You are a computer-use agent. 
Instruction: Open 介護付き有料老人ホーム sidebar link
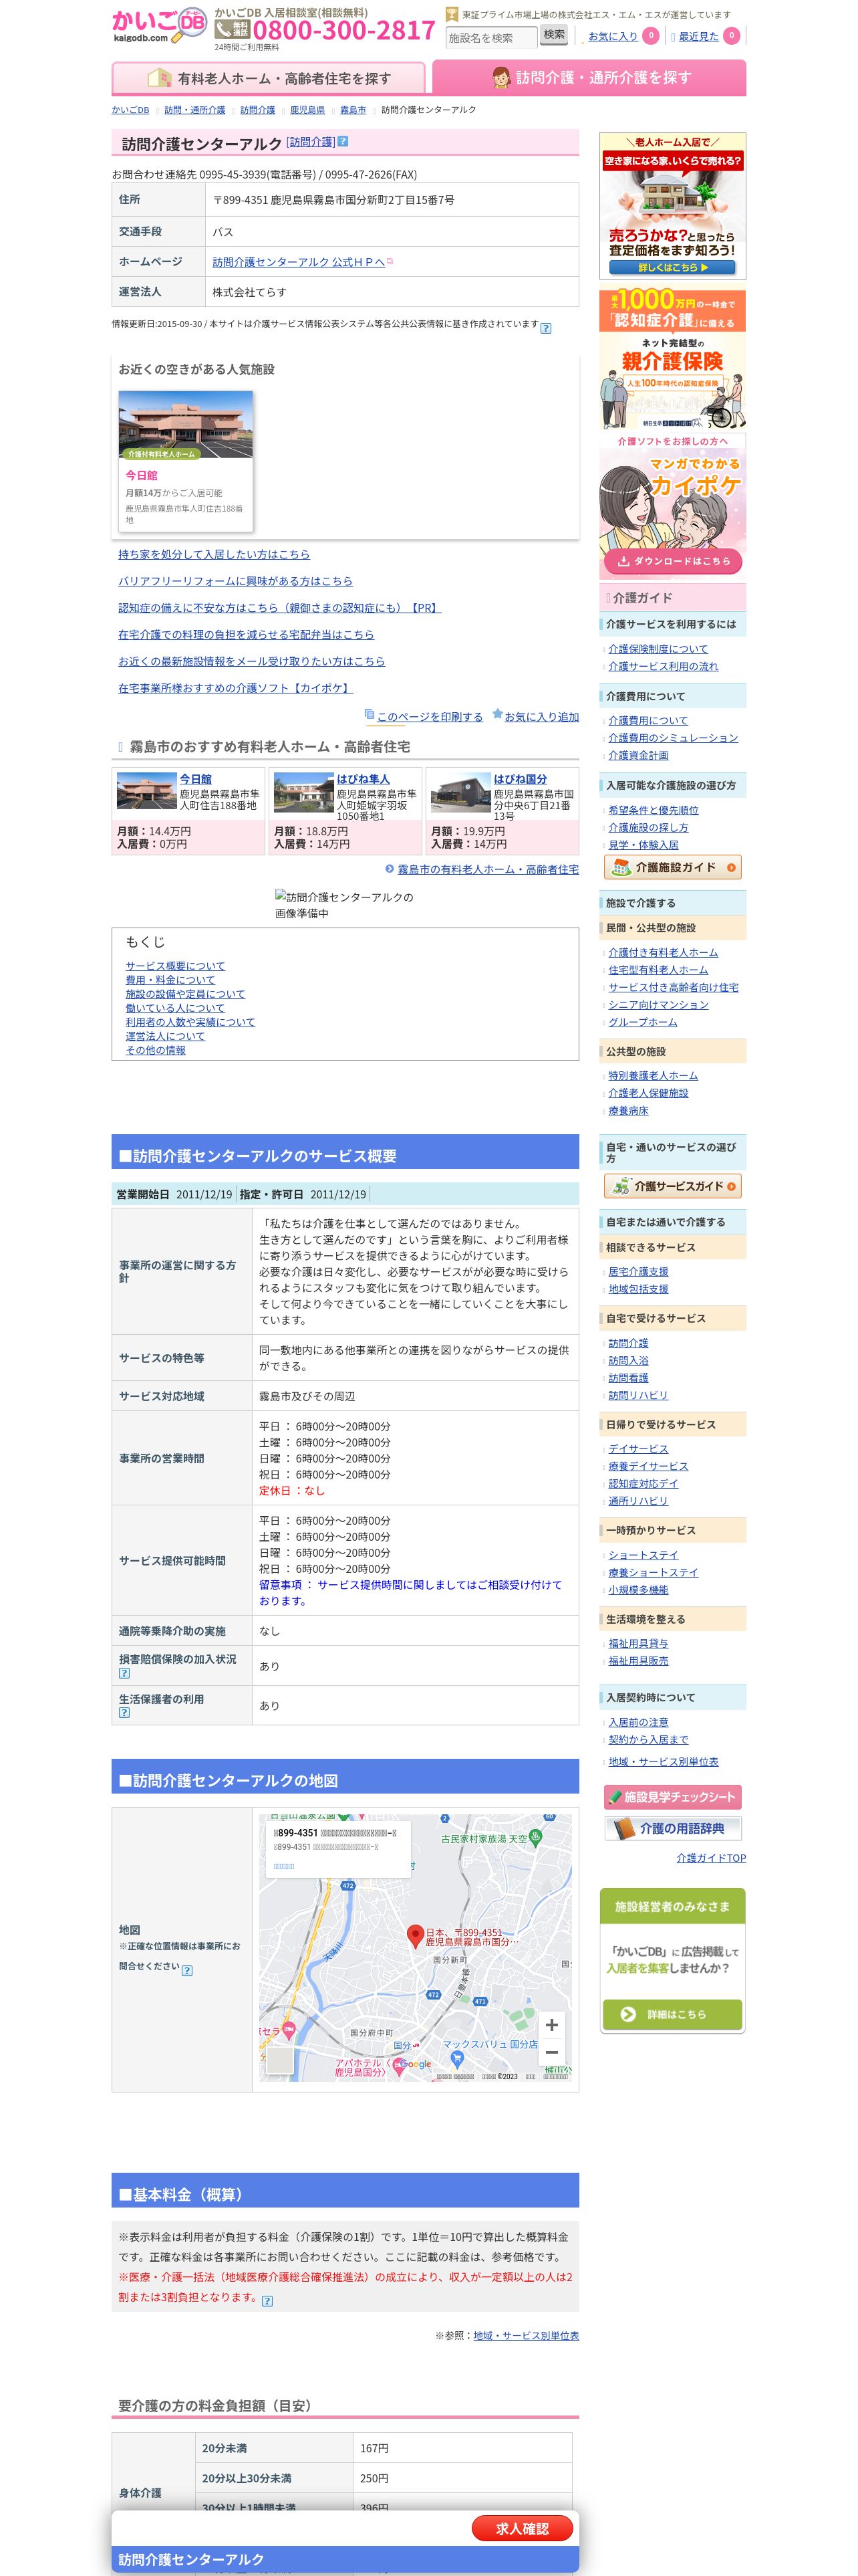[664, 953]
